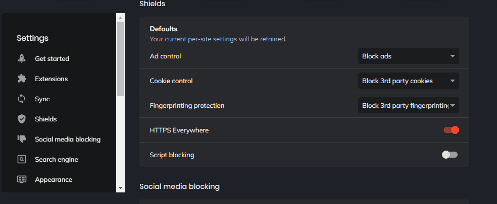The width and height of the screenshot is (497, 204).
Task: Open the Cookie control dropdown
Action: click(409, 81)
